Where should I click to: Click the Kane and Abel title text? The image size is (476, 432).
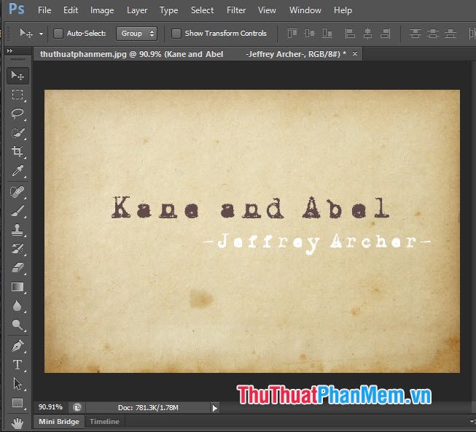251,207
